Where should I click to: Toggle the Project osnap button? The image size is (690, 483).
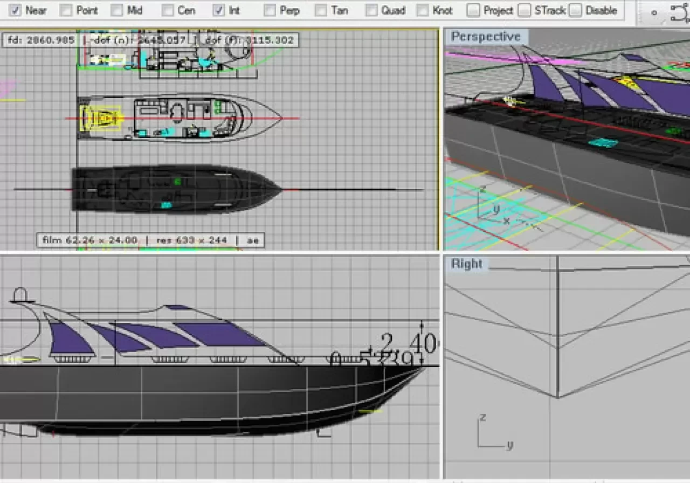point(473,10)
